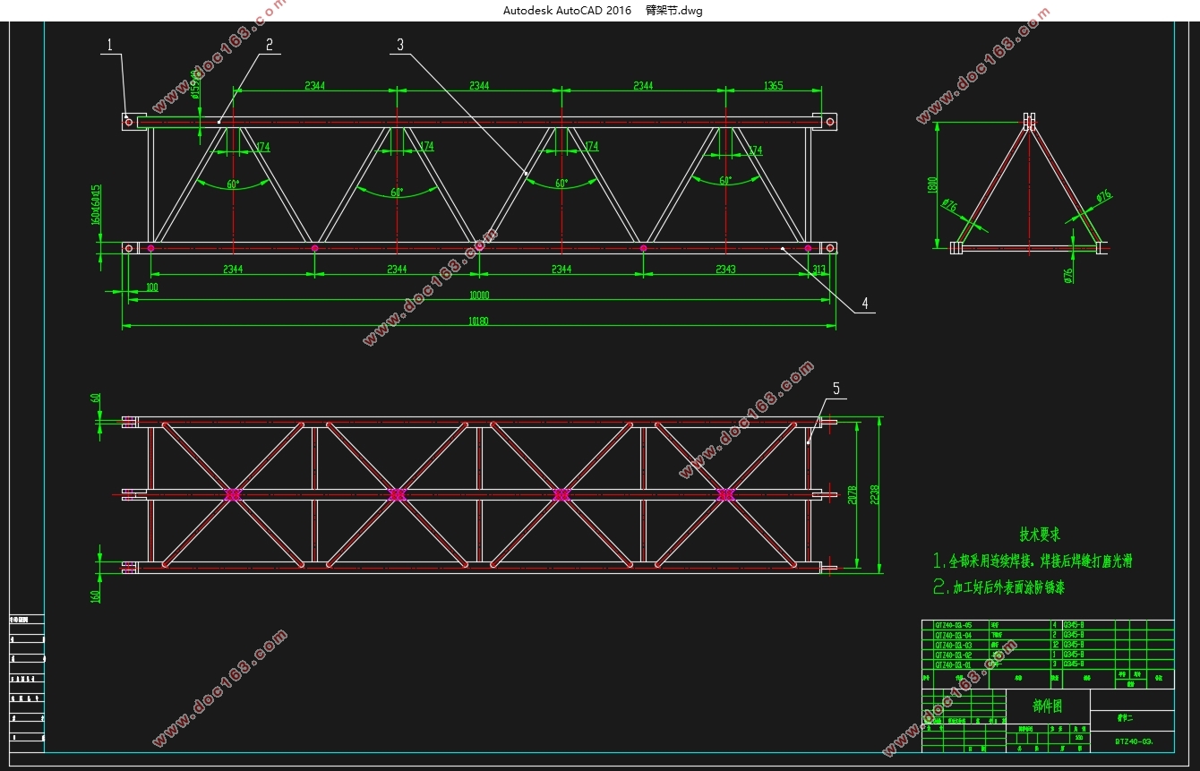Click the 2343 dimension text
Viewport: 1200px width, 771px height.
[725, 269]
